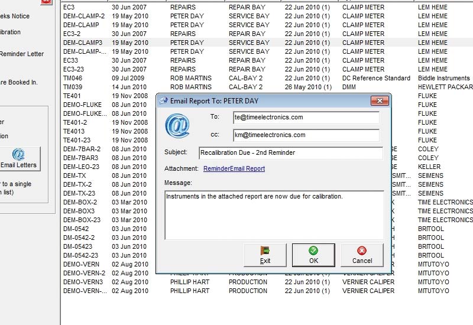
Task: Close the Email Report dialog window
Action: (378, 101)
